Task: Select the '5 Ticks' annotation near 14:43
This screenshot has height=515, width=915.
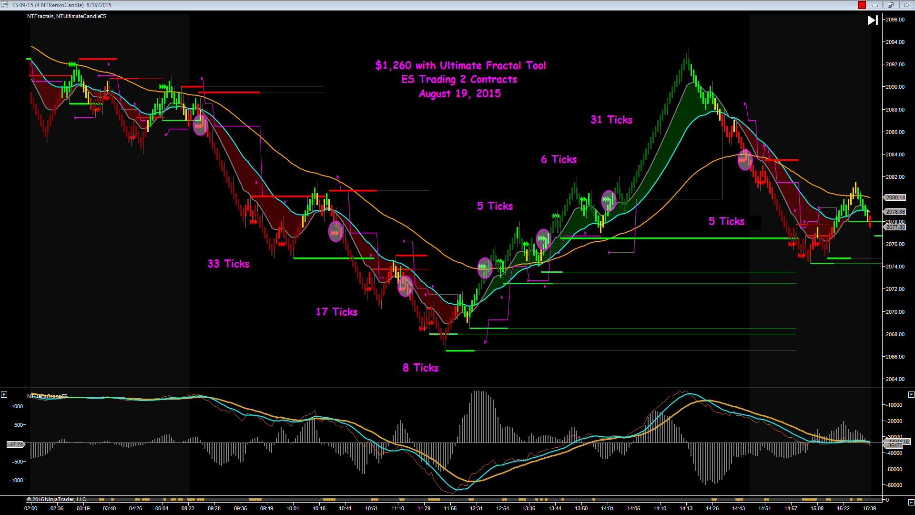Action: (x=726, y=221)
